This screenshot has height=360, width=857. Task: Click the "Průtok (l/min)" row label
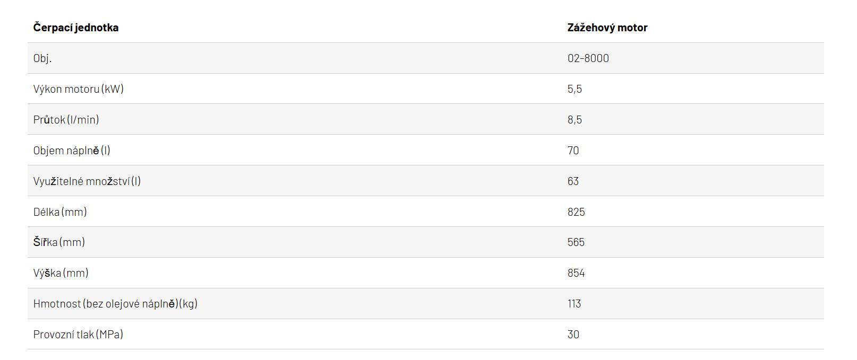pos(66,120)
